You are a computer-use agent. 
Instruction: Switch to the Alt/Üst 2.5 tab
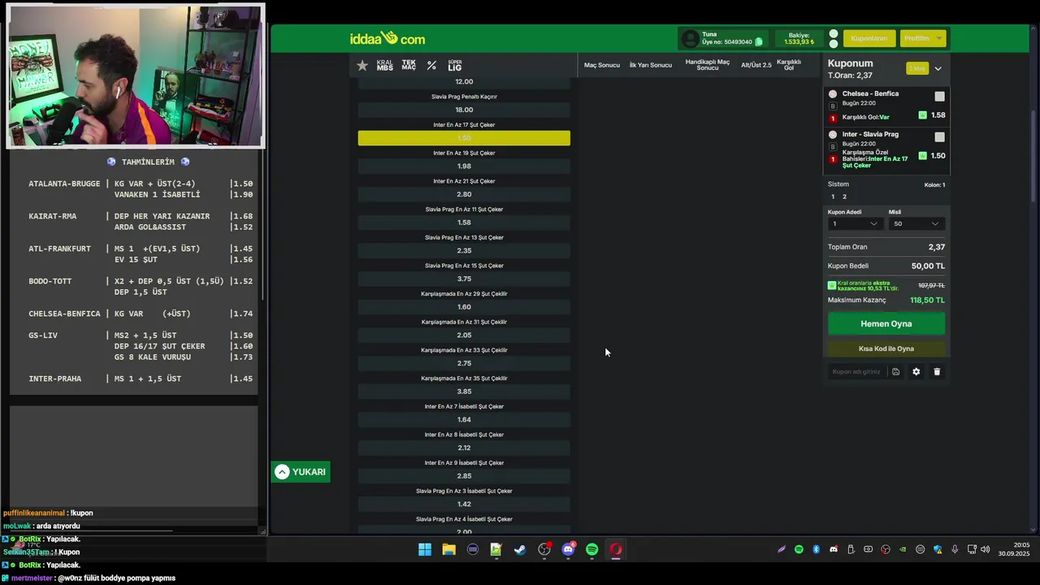[x=756, y=65]
